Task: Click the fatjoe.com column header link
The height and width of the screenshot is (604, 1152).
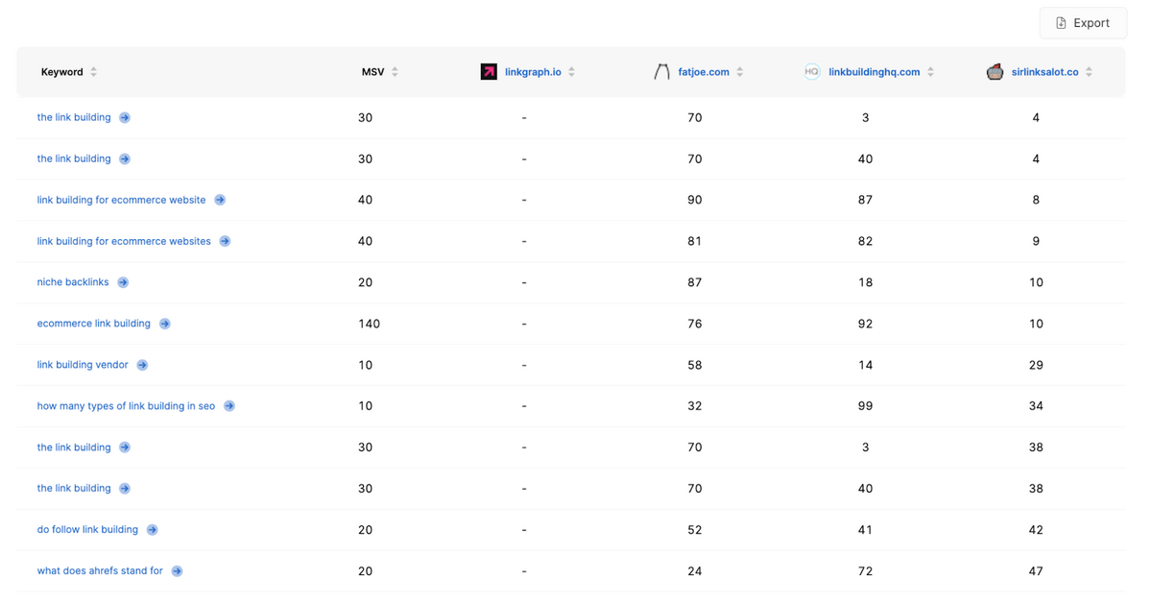Action: pyautogui.click(x=704, y=72)
